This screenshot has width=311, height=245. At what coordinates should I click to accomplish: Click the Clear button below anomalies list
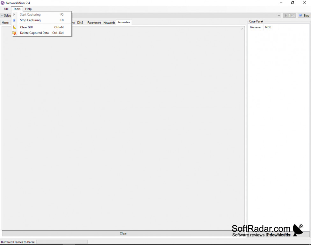[123, 234]
